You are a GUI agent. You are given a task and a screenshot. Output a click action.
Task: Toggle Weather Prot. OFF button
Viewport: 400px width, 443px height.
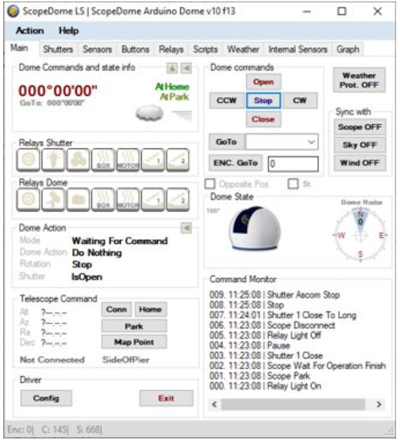(x=359, y=80)
